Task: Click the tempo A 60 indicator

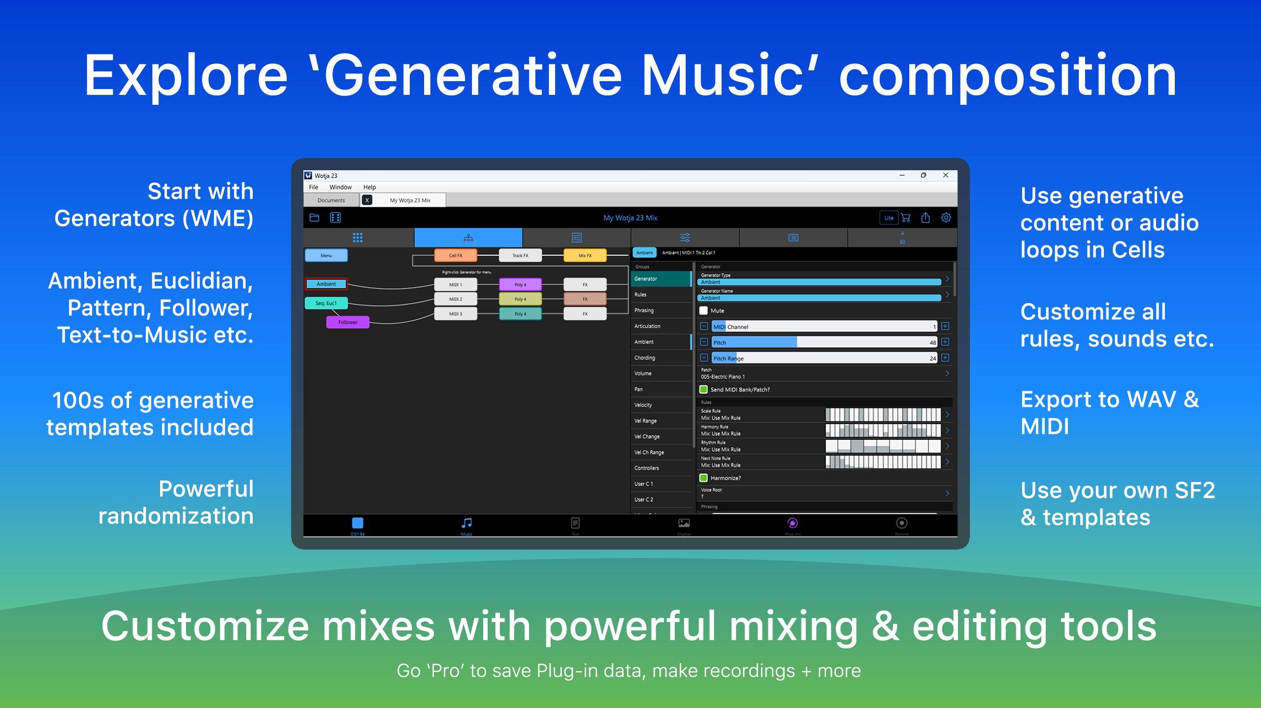Action: [x=902, y=238]
